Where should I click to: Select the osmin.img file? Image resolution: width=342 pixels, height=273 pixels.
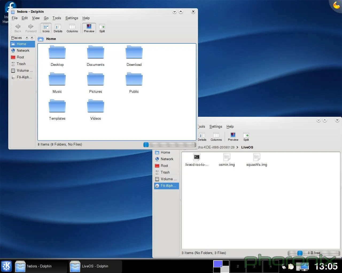point(227,160)
